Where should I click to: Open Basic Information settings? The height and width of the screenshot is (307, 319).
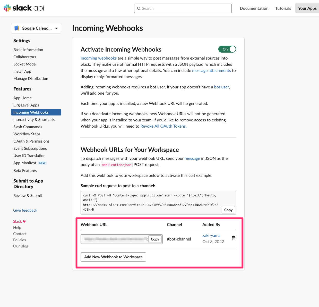coord(28,49)
